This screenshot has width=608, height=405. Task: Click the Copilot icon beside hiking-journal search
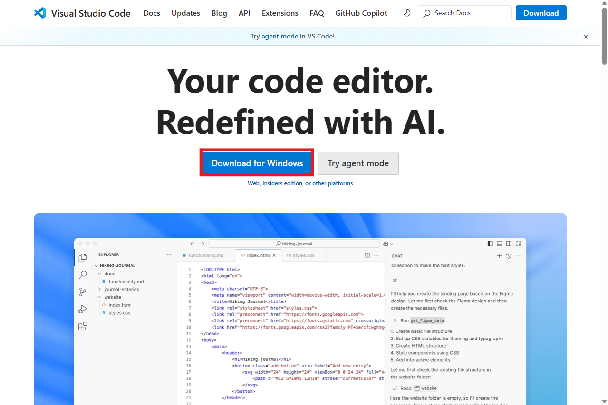click(x=386, y=244)
